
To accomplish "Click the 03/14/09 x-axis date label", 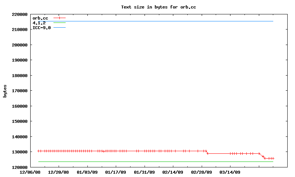I will pyautogui.click(x=230, y=172).
